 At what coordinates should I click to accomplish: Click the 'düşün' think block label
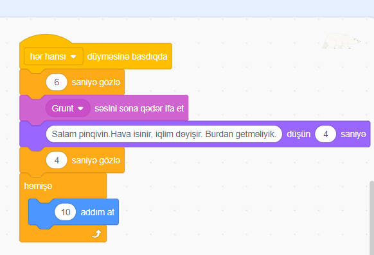click(298, 134)
